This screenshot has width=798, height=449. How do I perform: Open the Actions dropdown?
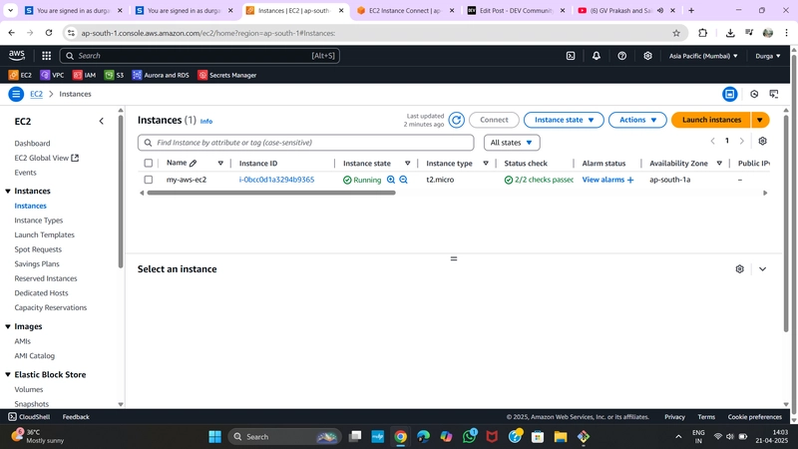click(x=637, y=120)
